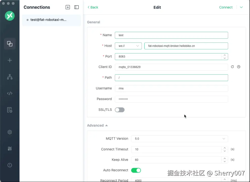Go Back from the Edit page
Viewport: 250px width, 182px height.
(93, 7)
